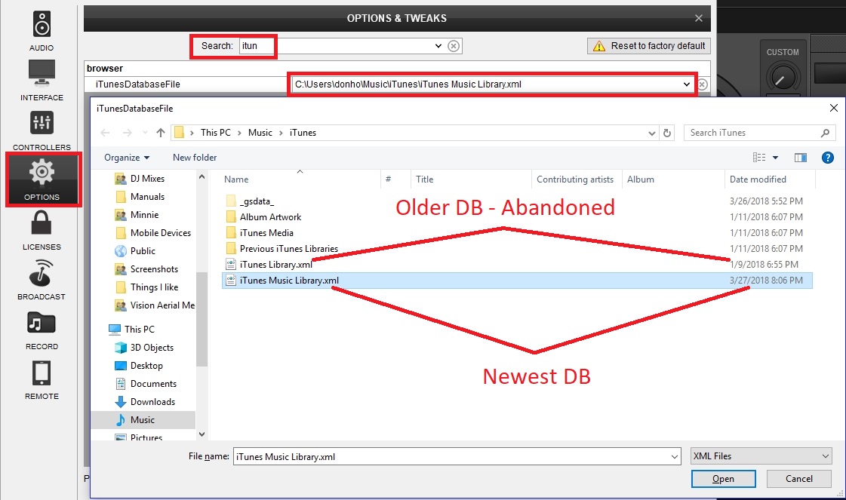Open the Record settings section
Viewport: 846px width, 500px height.
[42, 330]
